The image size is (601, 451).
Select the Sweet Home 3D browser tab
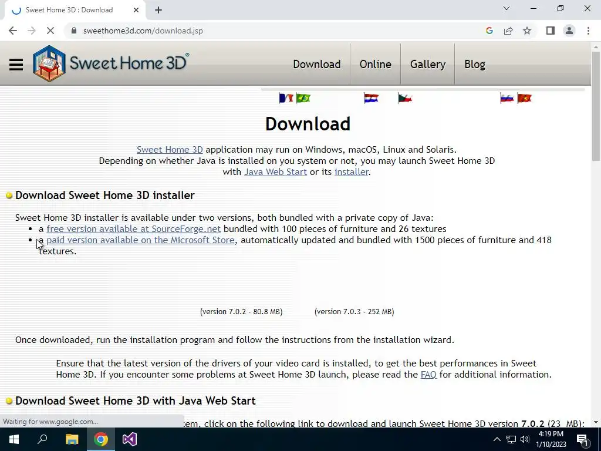tap(76, 10)
